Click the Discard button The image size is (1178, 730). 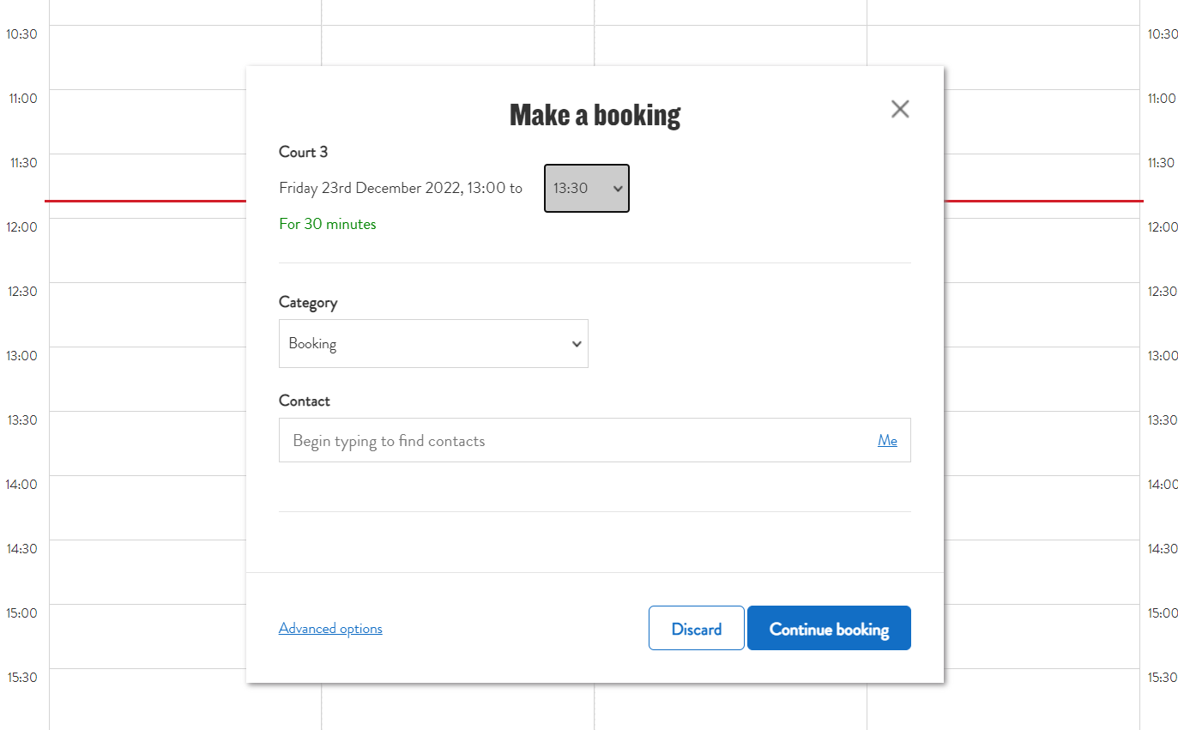coord(697,628)
